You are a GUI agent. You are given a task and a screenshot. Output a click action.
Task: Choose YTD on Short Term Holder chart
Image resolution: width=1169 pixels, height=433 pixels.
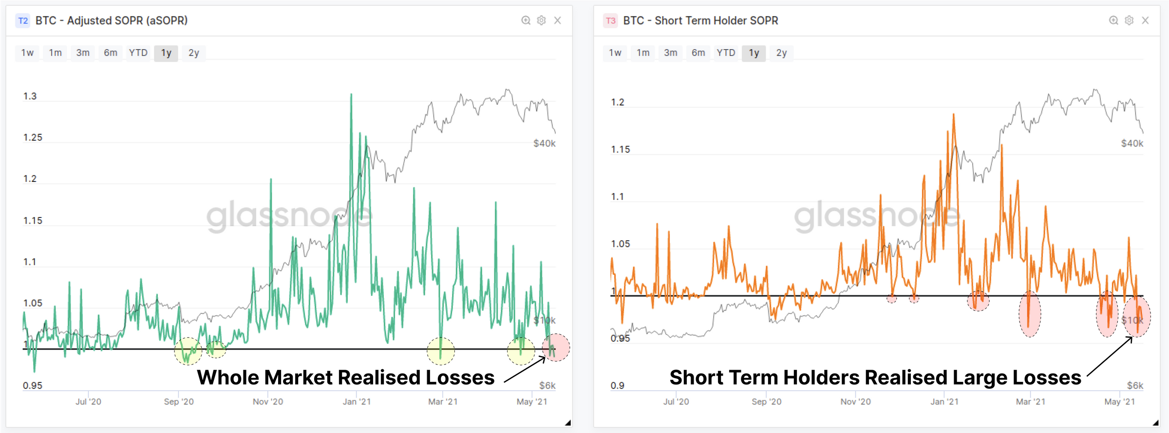726,53
